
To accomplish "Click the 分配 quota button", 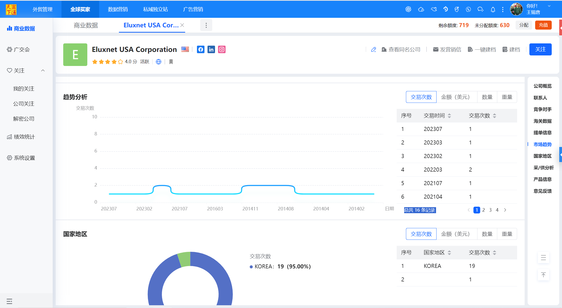I will tap(524, 25).
